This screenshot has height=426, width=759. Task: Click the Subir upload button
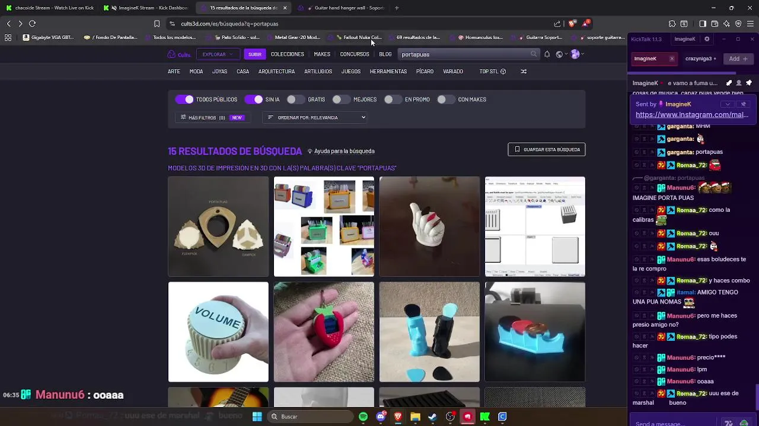[x=255, y=54]
